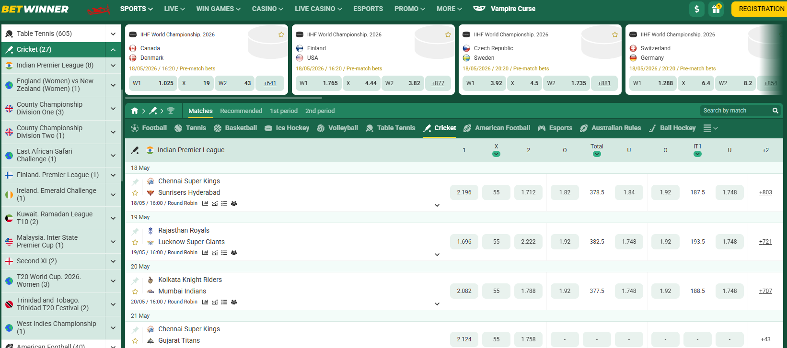This screenshot has height=348, width=787.
Task: Open line graph icon for Chennai vs Sunrisers
Action: (x=215, y=203)
